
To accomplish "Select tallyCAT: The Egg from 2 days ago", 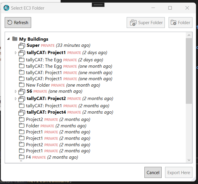I will [44, 60].
